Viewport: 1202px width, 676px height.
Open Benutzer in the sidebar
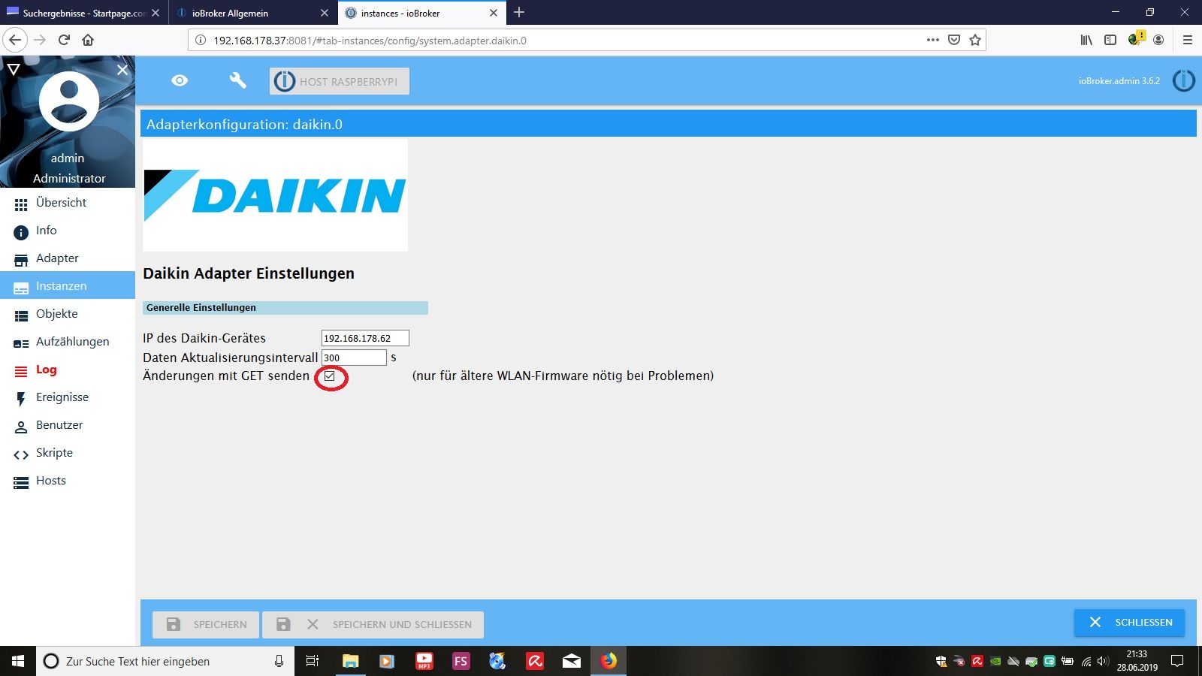pos(68,425)
